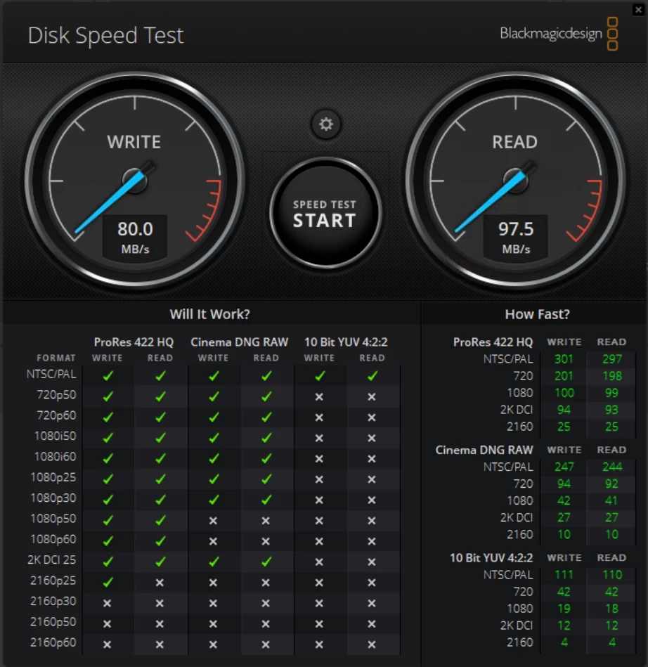Click ProRes 720 write value 201
Viewport: 648px width, 667px height.
[x=564, y=376]
